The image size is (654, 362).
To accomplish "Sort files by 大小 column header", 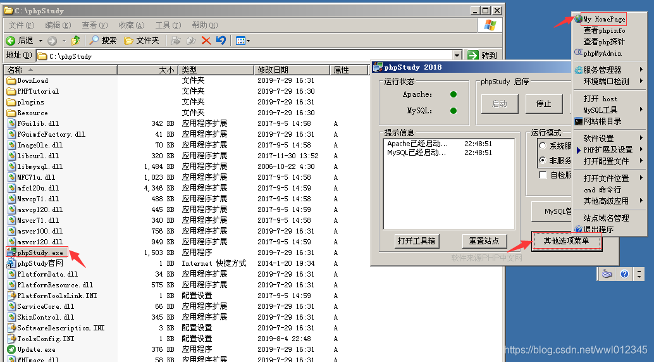I will 147,70.
